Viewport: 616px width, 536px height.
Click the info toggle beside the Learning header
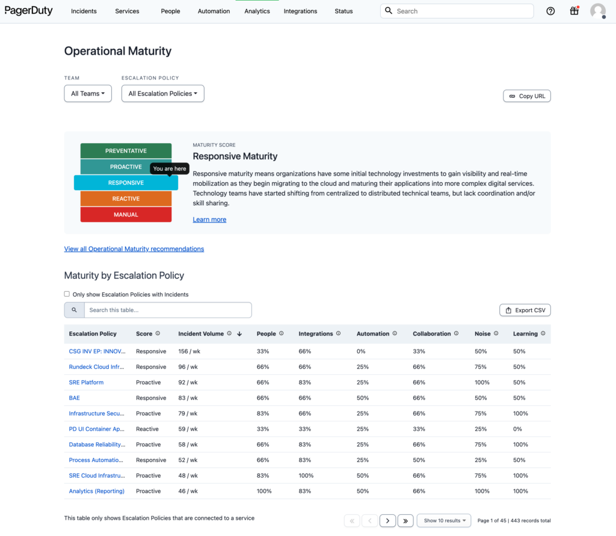542,333
